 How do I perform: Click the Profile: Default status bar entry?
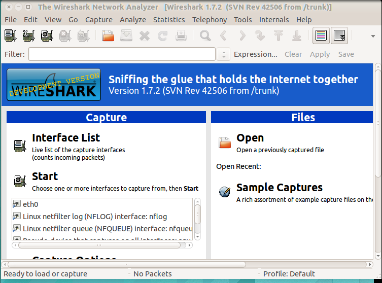tap(289, 274)
